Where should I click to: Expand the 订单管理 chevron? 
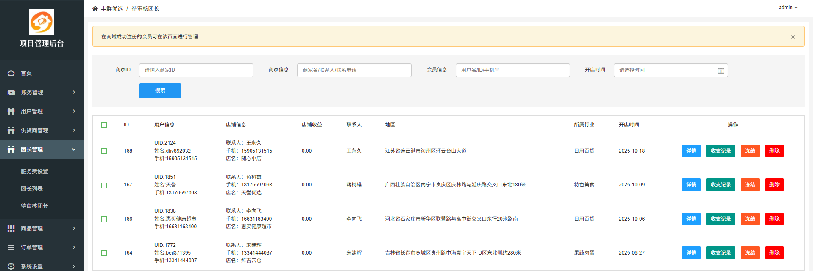[x=74, y=247]
